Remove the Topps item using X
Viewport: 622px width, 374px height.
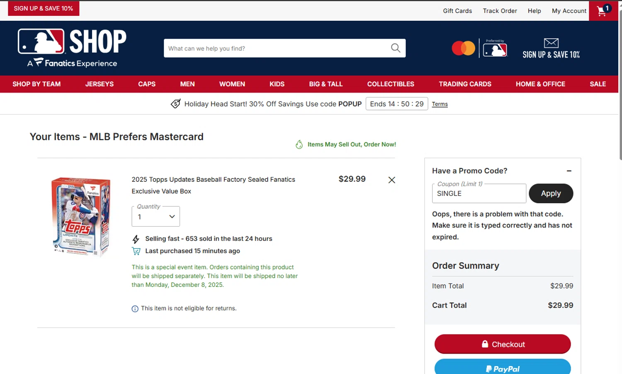[x=391, y=180]
